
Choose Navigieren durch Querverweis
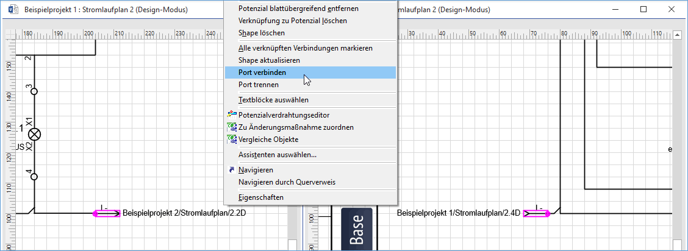pyautogui.click(x=287, y=182)
